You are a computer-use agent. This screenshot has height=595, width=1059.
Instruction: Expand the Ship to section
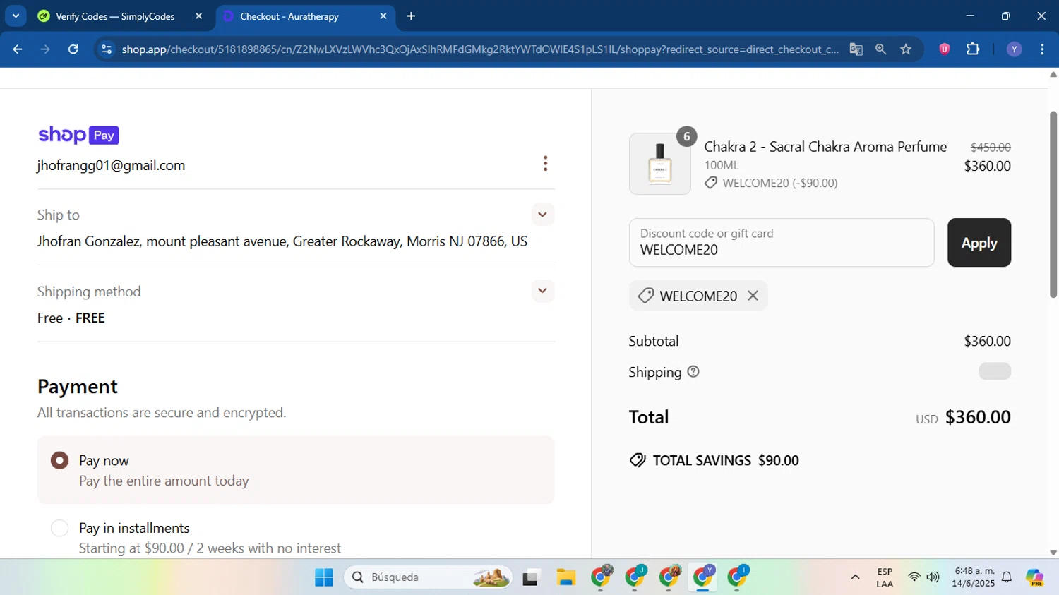[542, 215]
